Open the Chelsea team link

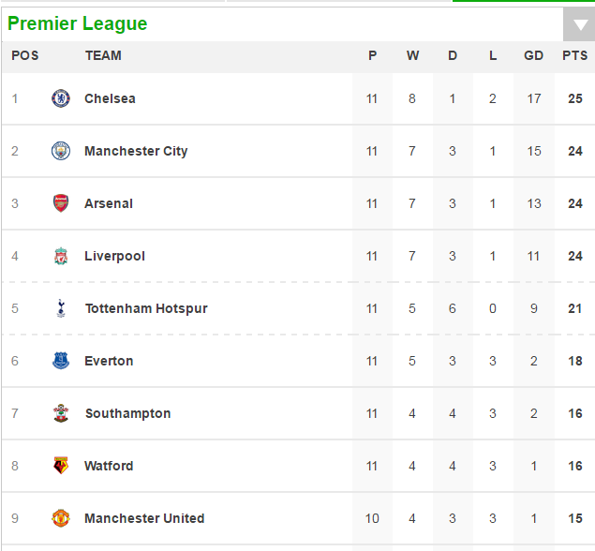pos(110,98)
